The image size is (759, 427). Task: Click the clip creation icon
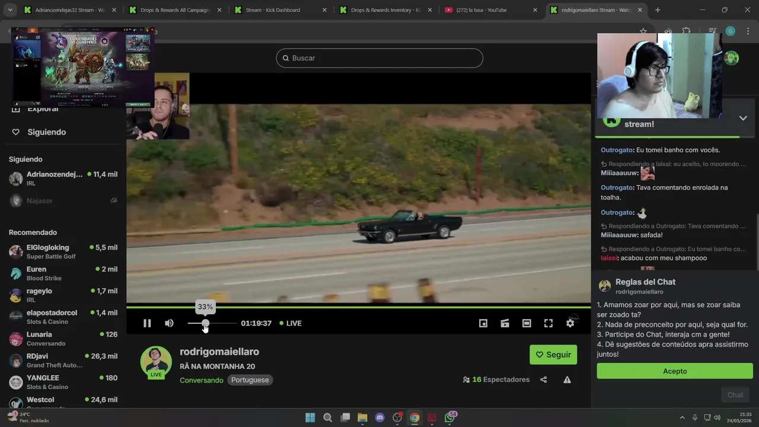[x=505, y=323]
